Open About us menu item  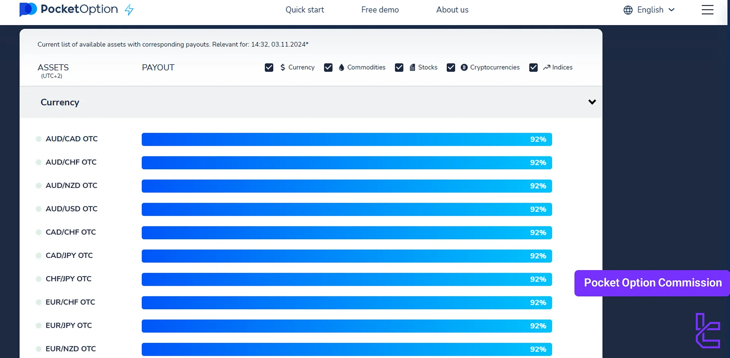coord(452,10)
